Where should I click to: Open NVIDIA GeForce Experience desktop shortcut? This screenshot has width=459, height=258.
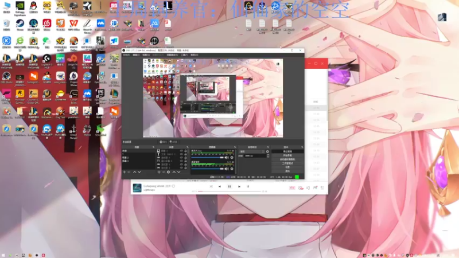[20, 8]
